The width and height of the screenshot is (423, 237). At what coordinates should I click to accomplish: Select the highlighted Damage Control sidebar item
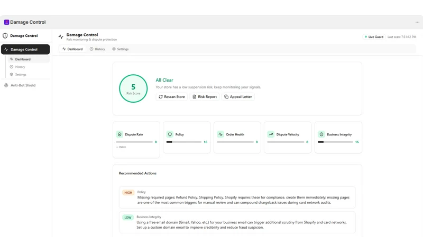tap(25, 50)
